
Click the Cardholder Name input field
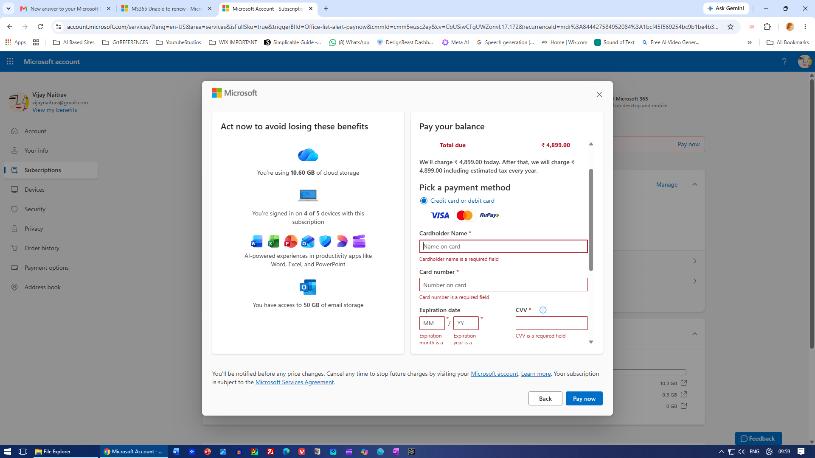pyautogui.click(x=503, y=246)
